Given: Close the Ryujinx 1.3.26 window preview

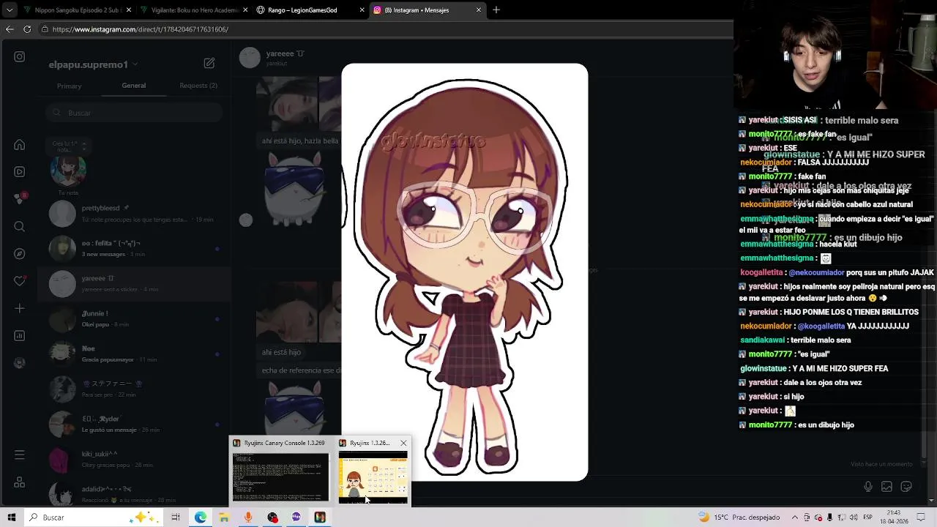Looking at the screenshot, I should (x=403, y=443).
